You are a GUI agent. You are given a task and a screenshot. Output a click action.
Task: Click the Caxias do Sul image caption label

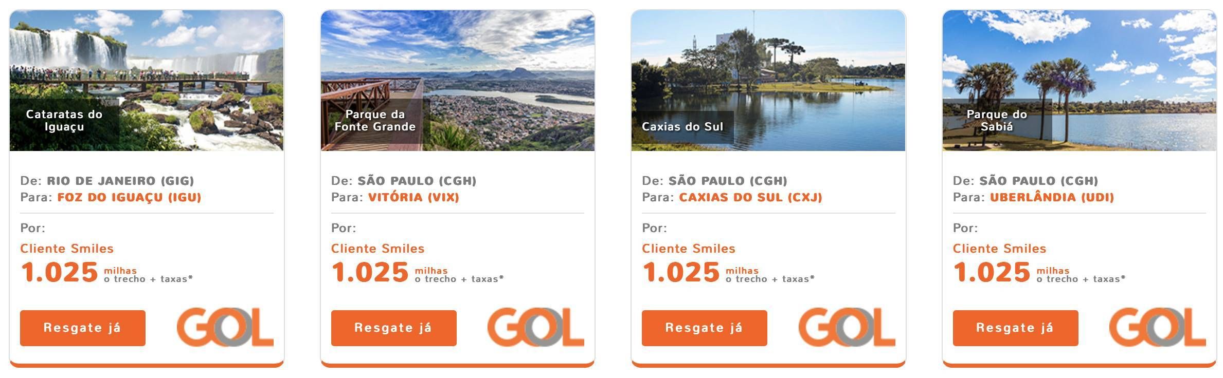pyautogui.click(x=682, y=127)
